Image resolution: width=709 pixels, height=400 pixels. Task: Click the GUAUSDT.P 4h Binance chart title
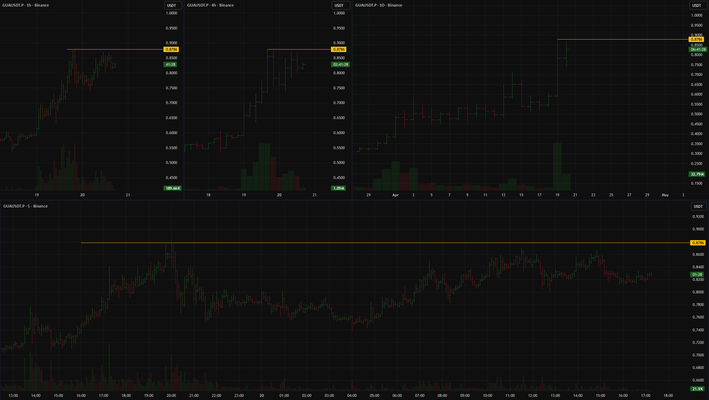[x=210, y=5]
